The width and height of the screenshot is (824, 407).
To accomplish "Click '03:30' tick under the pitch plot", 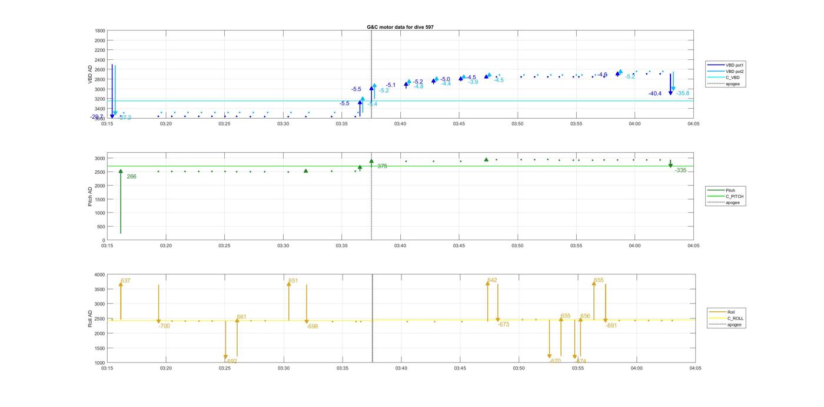I will pos(283,246).
